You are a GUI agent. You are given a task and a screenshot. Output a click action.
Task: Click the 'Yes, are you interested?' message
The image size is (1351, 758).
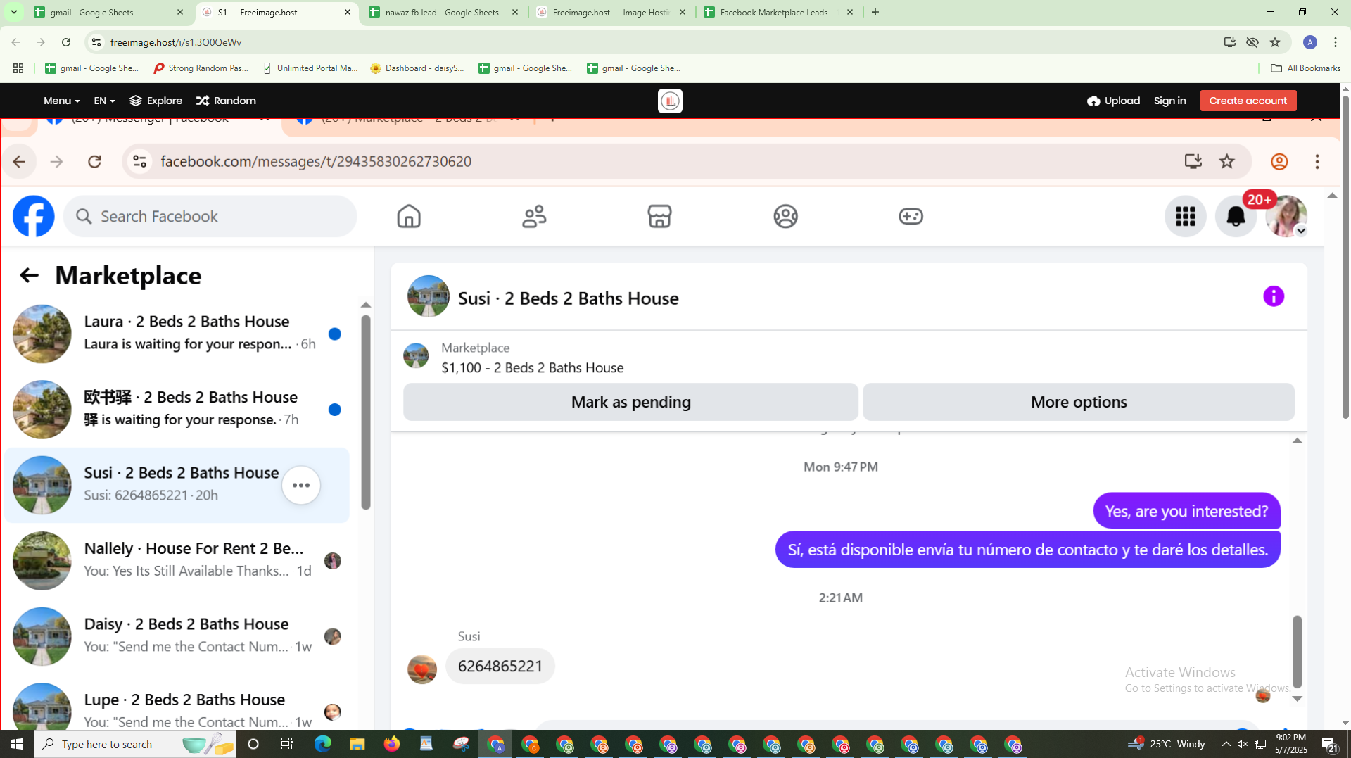pos(1186,511)
